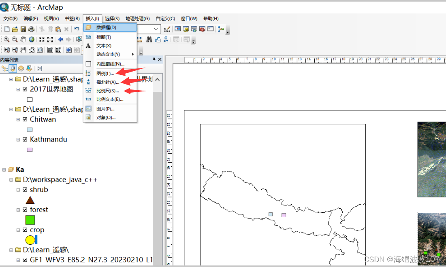
Task: Open the ModelBuilder icon
Action: pyautogui.click(x=221, y=29)
